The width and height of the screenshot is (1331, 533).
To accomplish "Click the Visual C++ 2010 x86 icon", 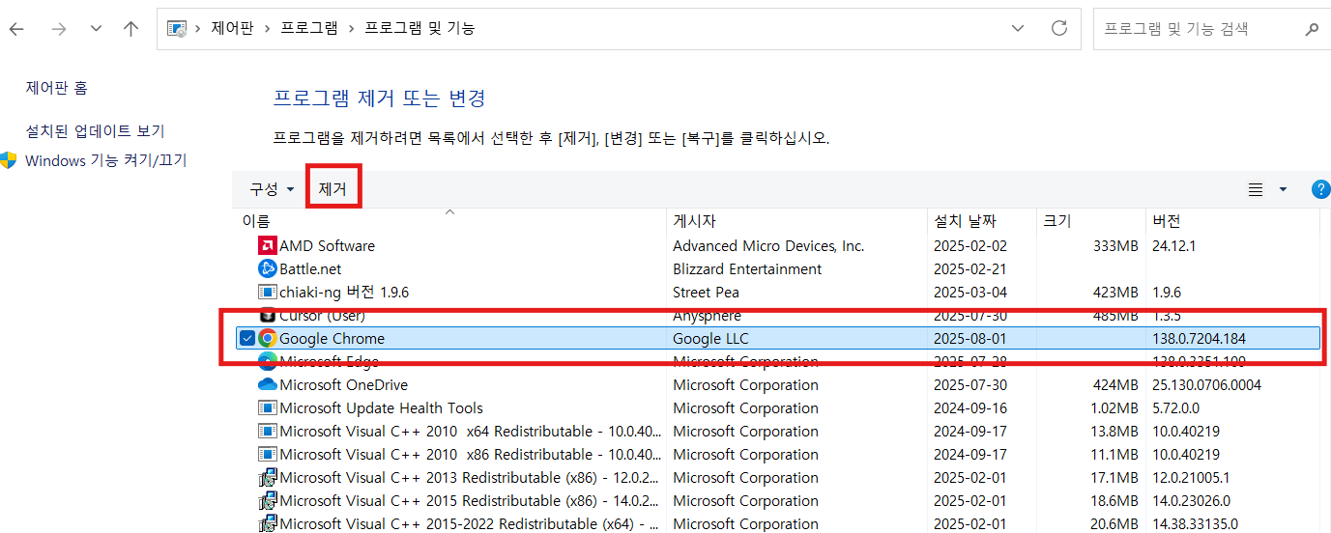I will 268,455.
